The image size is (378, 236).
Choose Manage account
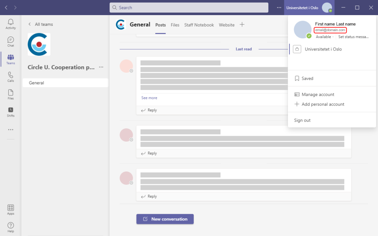click(x=318, y=95)
